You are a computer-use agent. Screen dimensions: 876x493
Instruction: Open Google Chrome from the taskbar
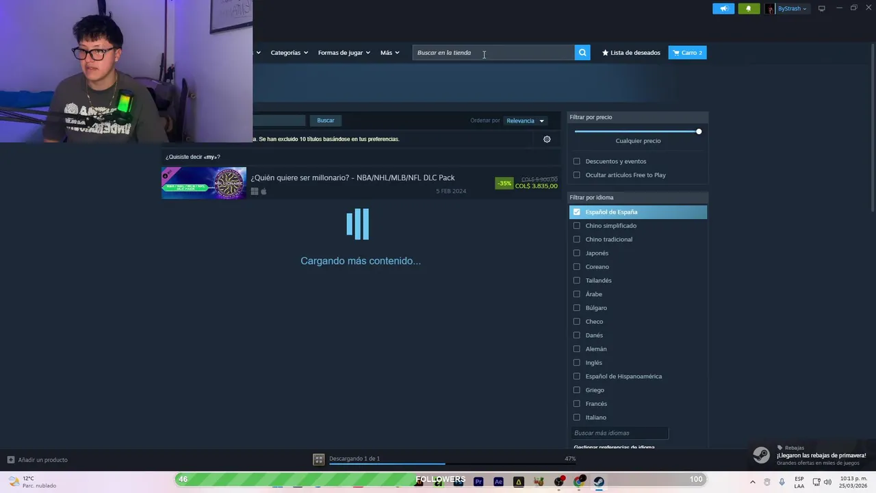pos(579,481)
